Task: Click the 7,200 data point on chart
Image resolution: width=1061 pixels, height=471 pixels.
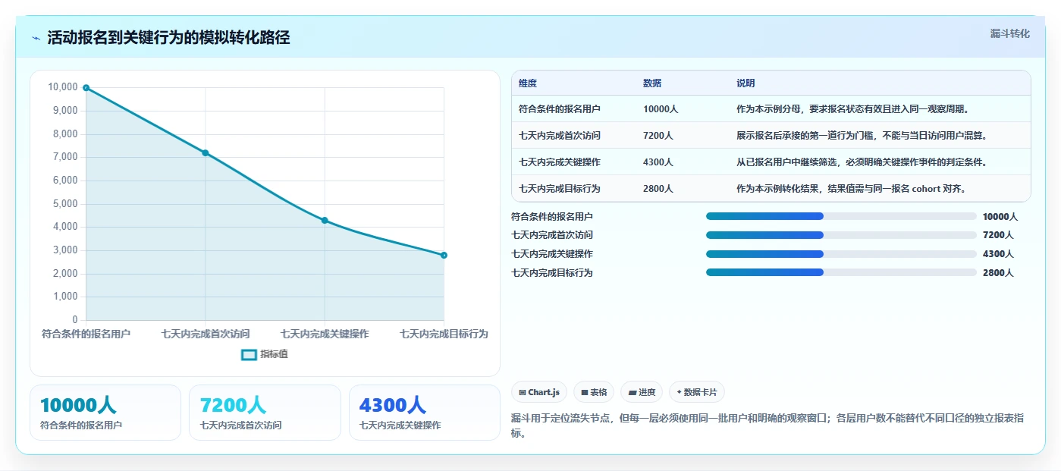Action: [206, 153]
